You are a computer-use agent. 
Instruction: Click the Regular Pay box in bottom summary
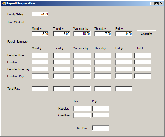100,109
